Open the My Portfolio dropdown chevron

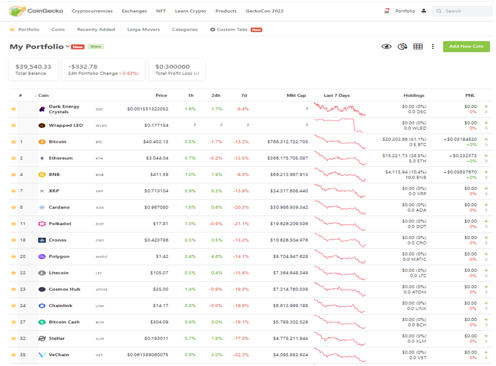click(67, 47)
